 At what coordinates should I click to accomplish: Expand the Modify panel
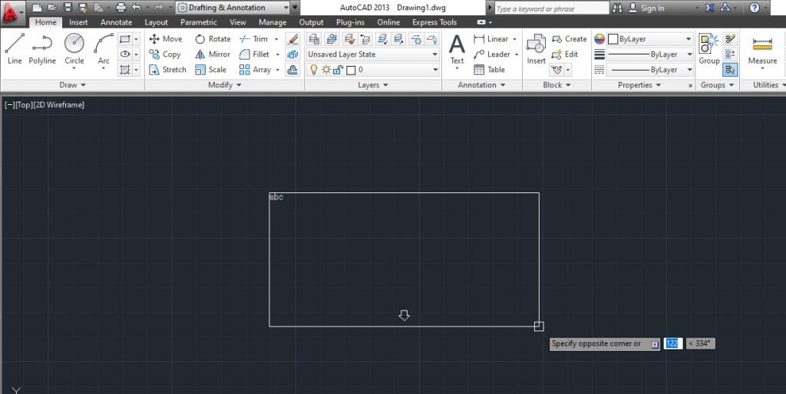pyautogui.click(x=225, y=85)
